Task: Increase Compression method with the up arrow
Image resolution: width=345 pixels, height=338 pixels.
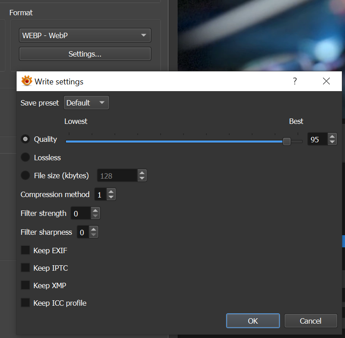Action: 111,192
